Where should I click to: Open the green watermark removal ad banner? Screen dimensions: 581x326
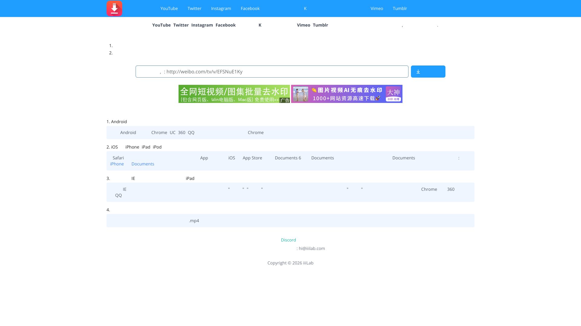(x=234, y=94)
